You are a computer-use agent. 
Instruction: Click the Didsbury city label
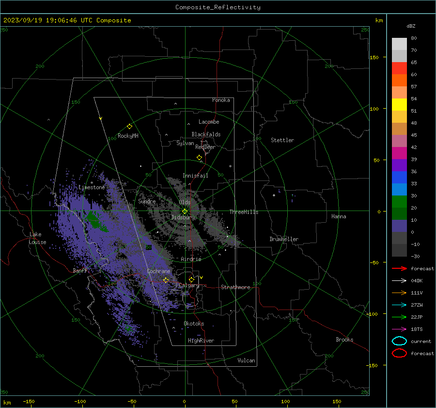183,217
